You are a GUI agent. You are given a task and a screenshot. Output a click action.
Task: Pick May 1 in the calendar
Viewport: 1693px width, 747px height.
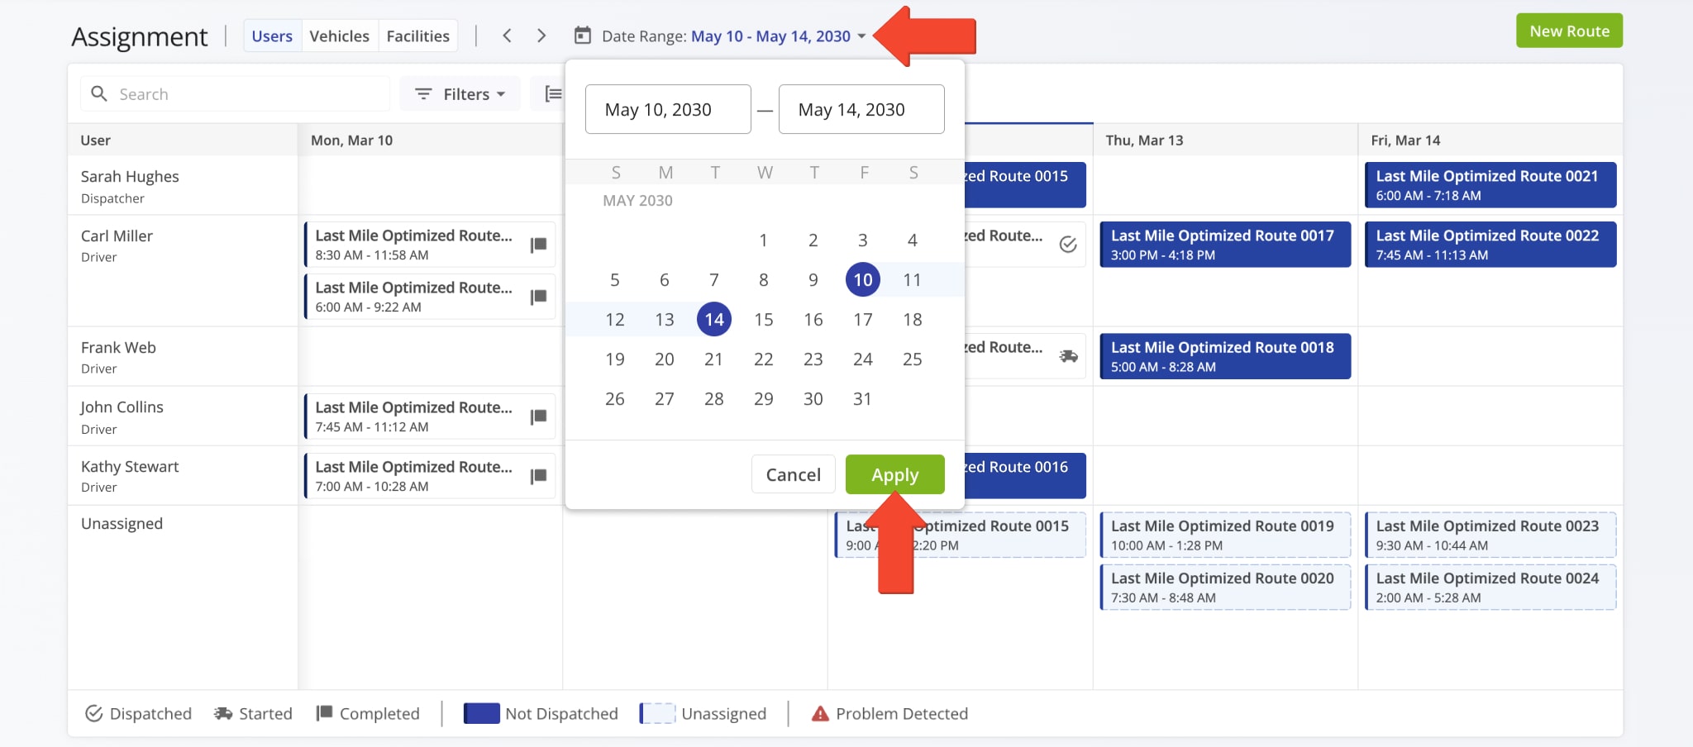[x=764, y=240]
